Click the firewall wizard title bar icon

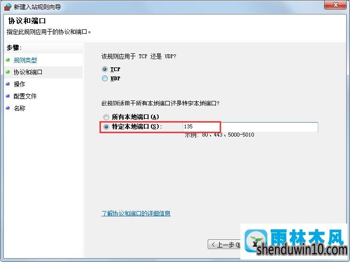pos(7,7)
